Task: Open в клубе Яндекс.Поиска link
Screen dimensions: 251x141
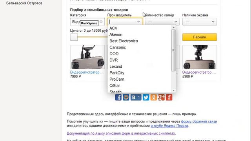Action: 169,126
